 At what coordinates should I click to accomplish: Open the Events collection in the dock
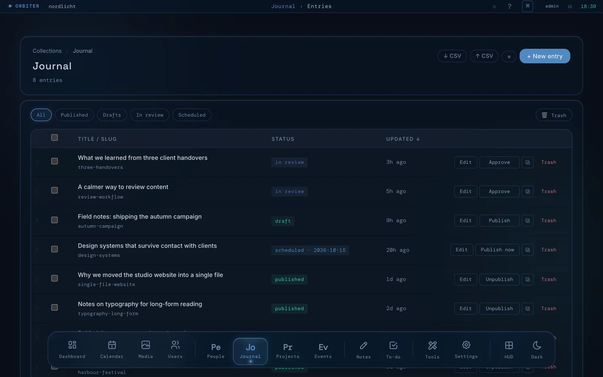[x=323, y=351]
